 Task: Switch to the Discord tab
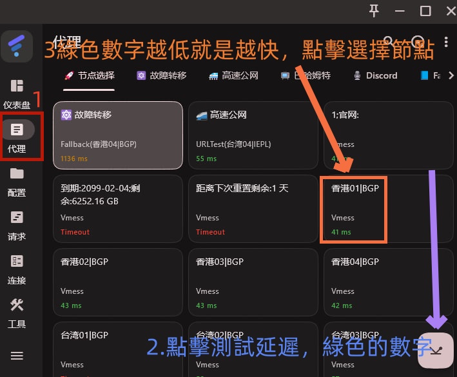375,75
